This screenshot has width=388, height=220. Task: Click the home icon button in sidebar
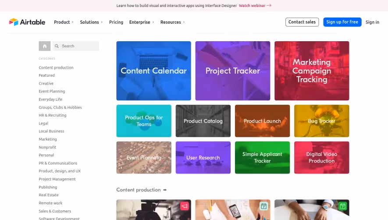(x=45, y=46)
